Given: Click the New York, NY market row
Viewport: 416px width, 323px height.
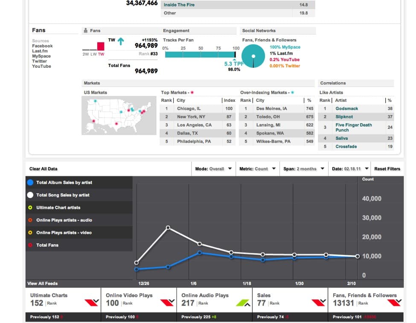Looking at the screenshot, I should coord(198,117).
